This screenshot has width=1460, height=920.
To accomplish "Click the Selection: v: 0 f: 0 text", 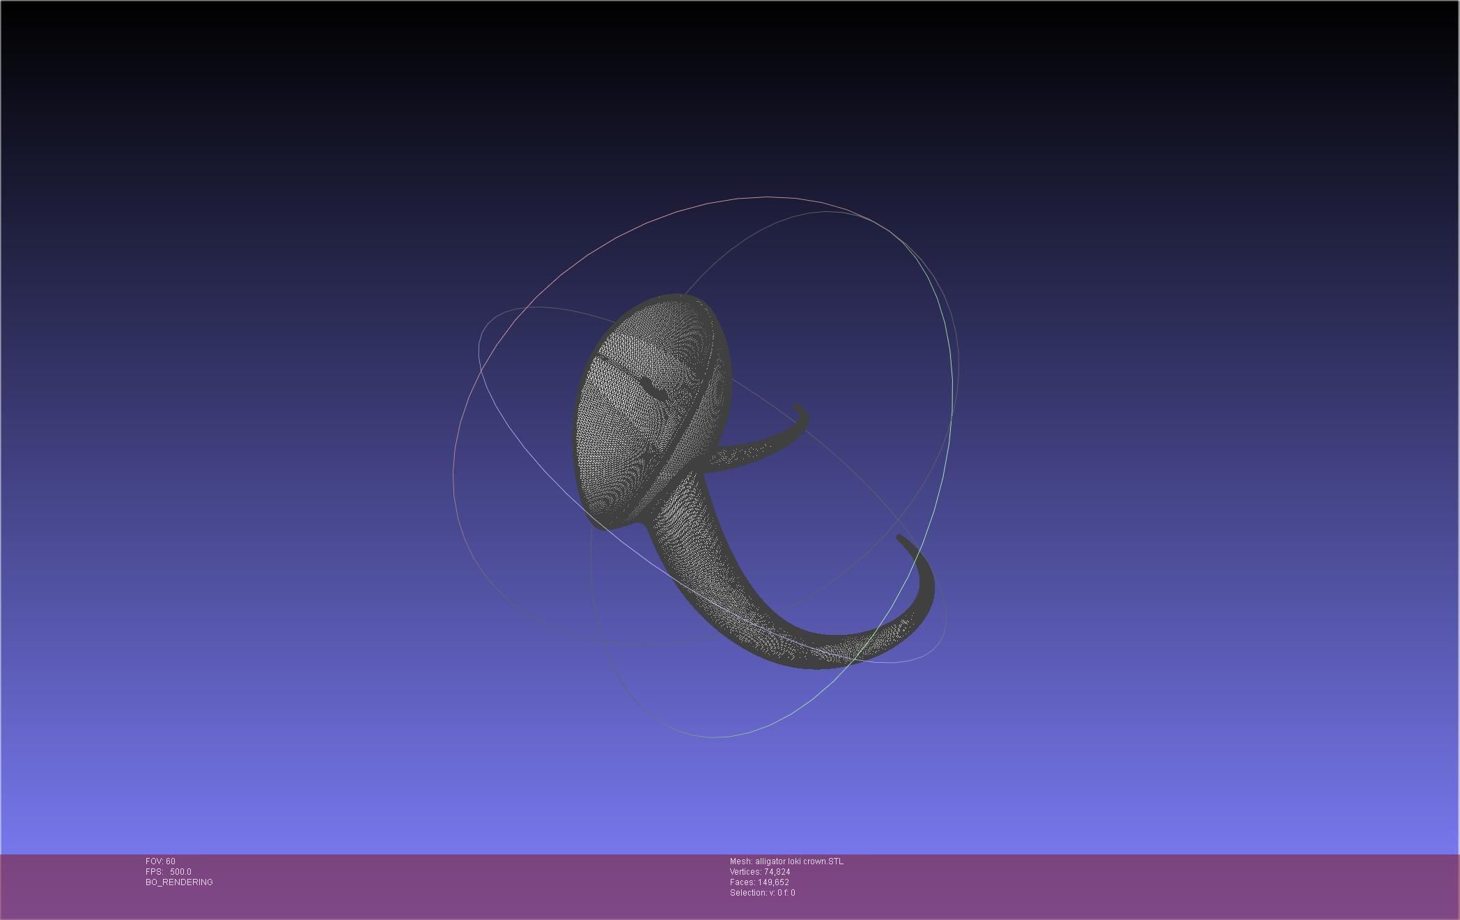I will (x=762, y=893).
